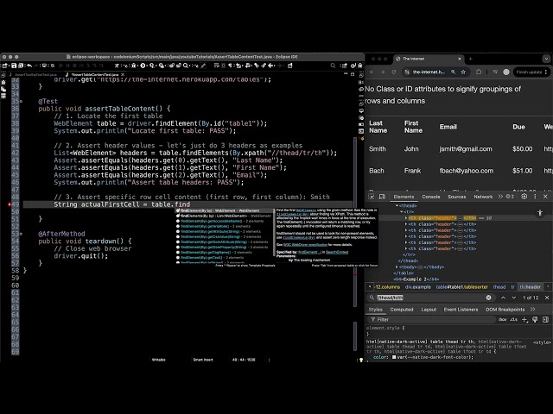553x414 pixels.
Task: Switch to the Sources tab in DevTools
Action: pyautogui.click(x=457, y=197)
